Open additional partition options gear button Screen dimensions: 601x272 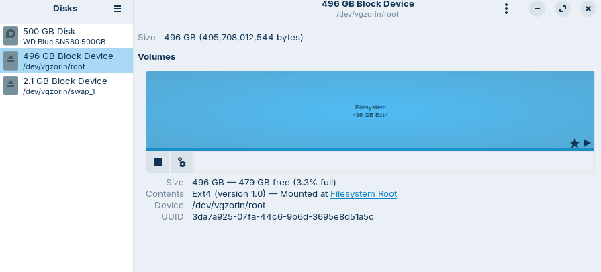(182, 162)
